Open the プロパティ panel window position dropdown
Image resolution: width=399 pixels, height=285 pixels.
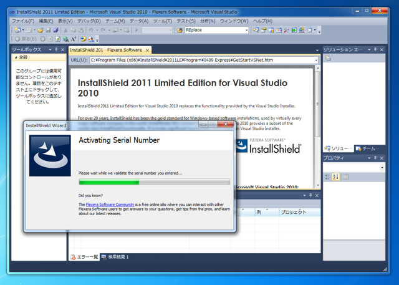pos(369,158)
